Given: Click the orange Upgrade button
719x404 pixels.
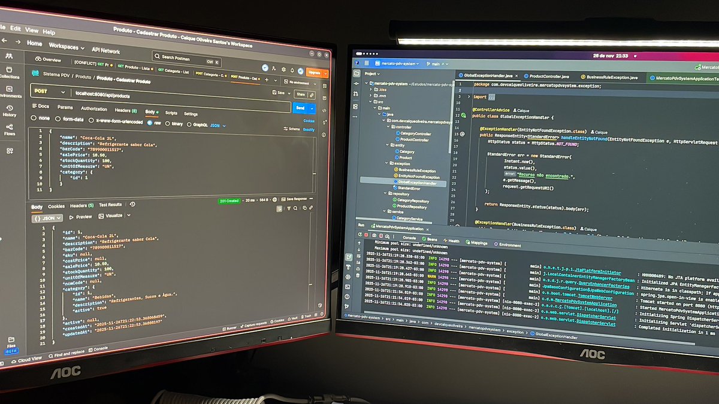Looking at the screenshot, I should coord(318,73).
